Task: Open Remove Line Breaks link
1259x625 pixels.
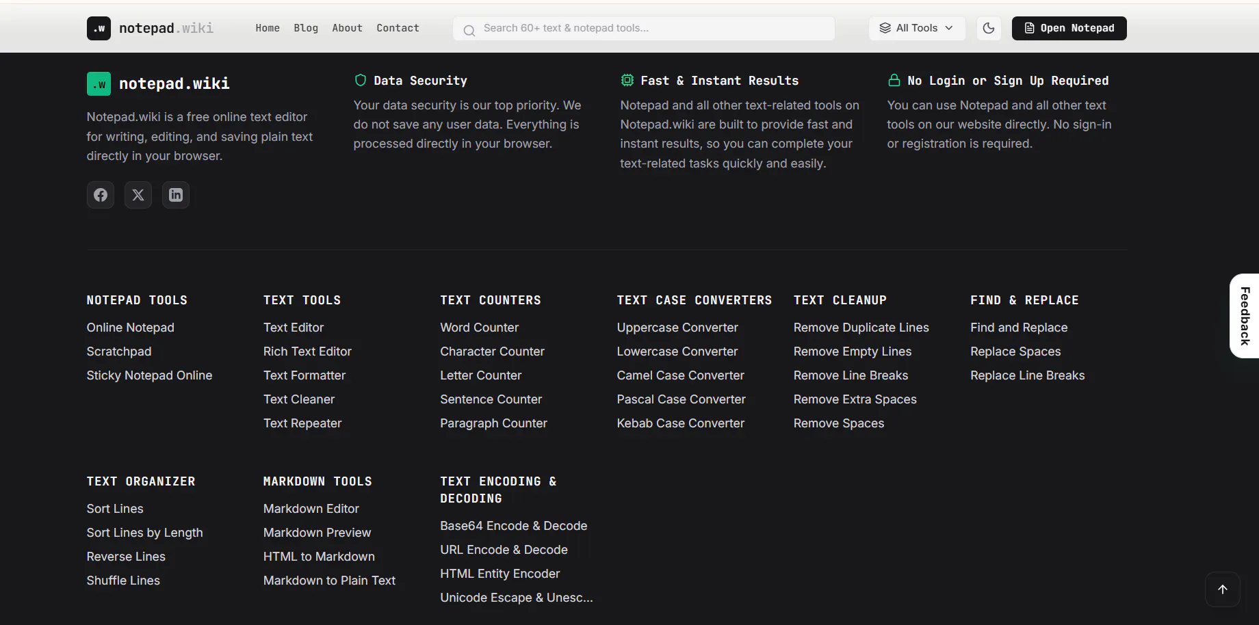Action: tap(851, 375)
